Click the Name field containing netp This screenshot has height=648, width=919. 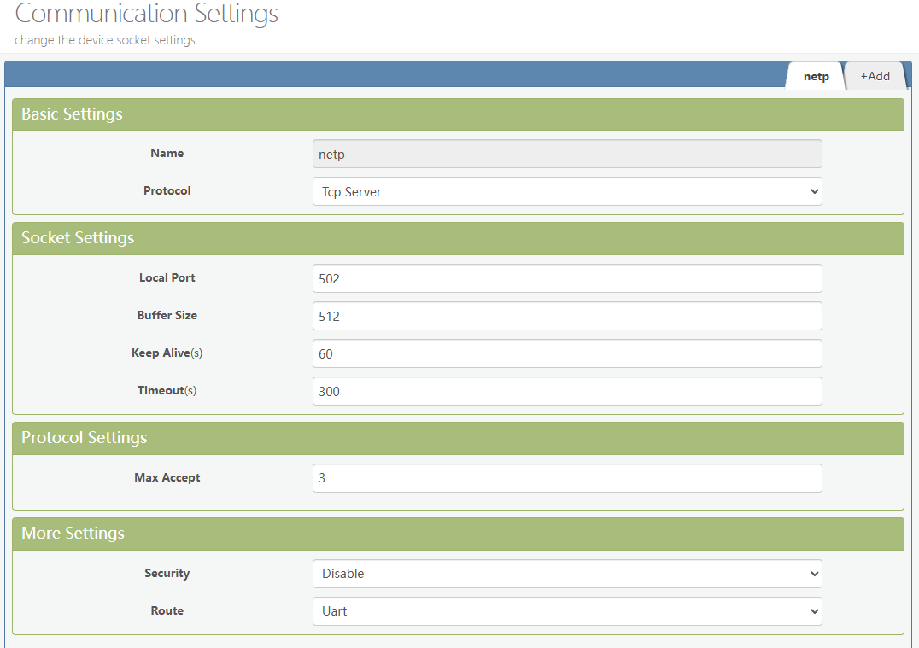point(567,155)
